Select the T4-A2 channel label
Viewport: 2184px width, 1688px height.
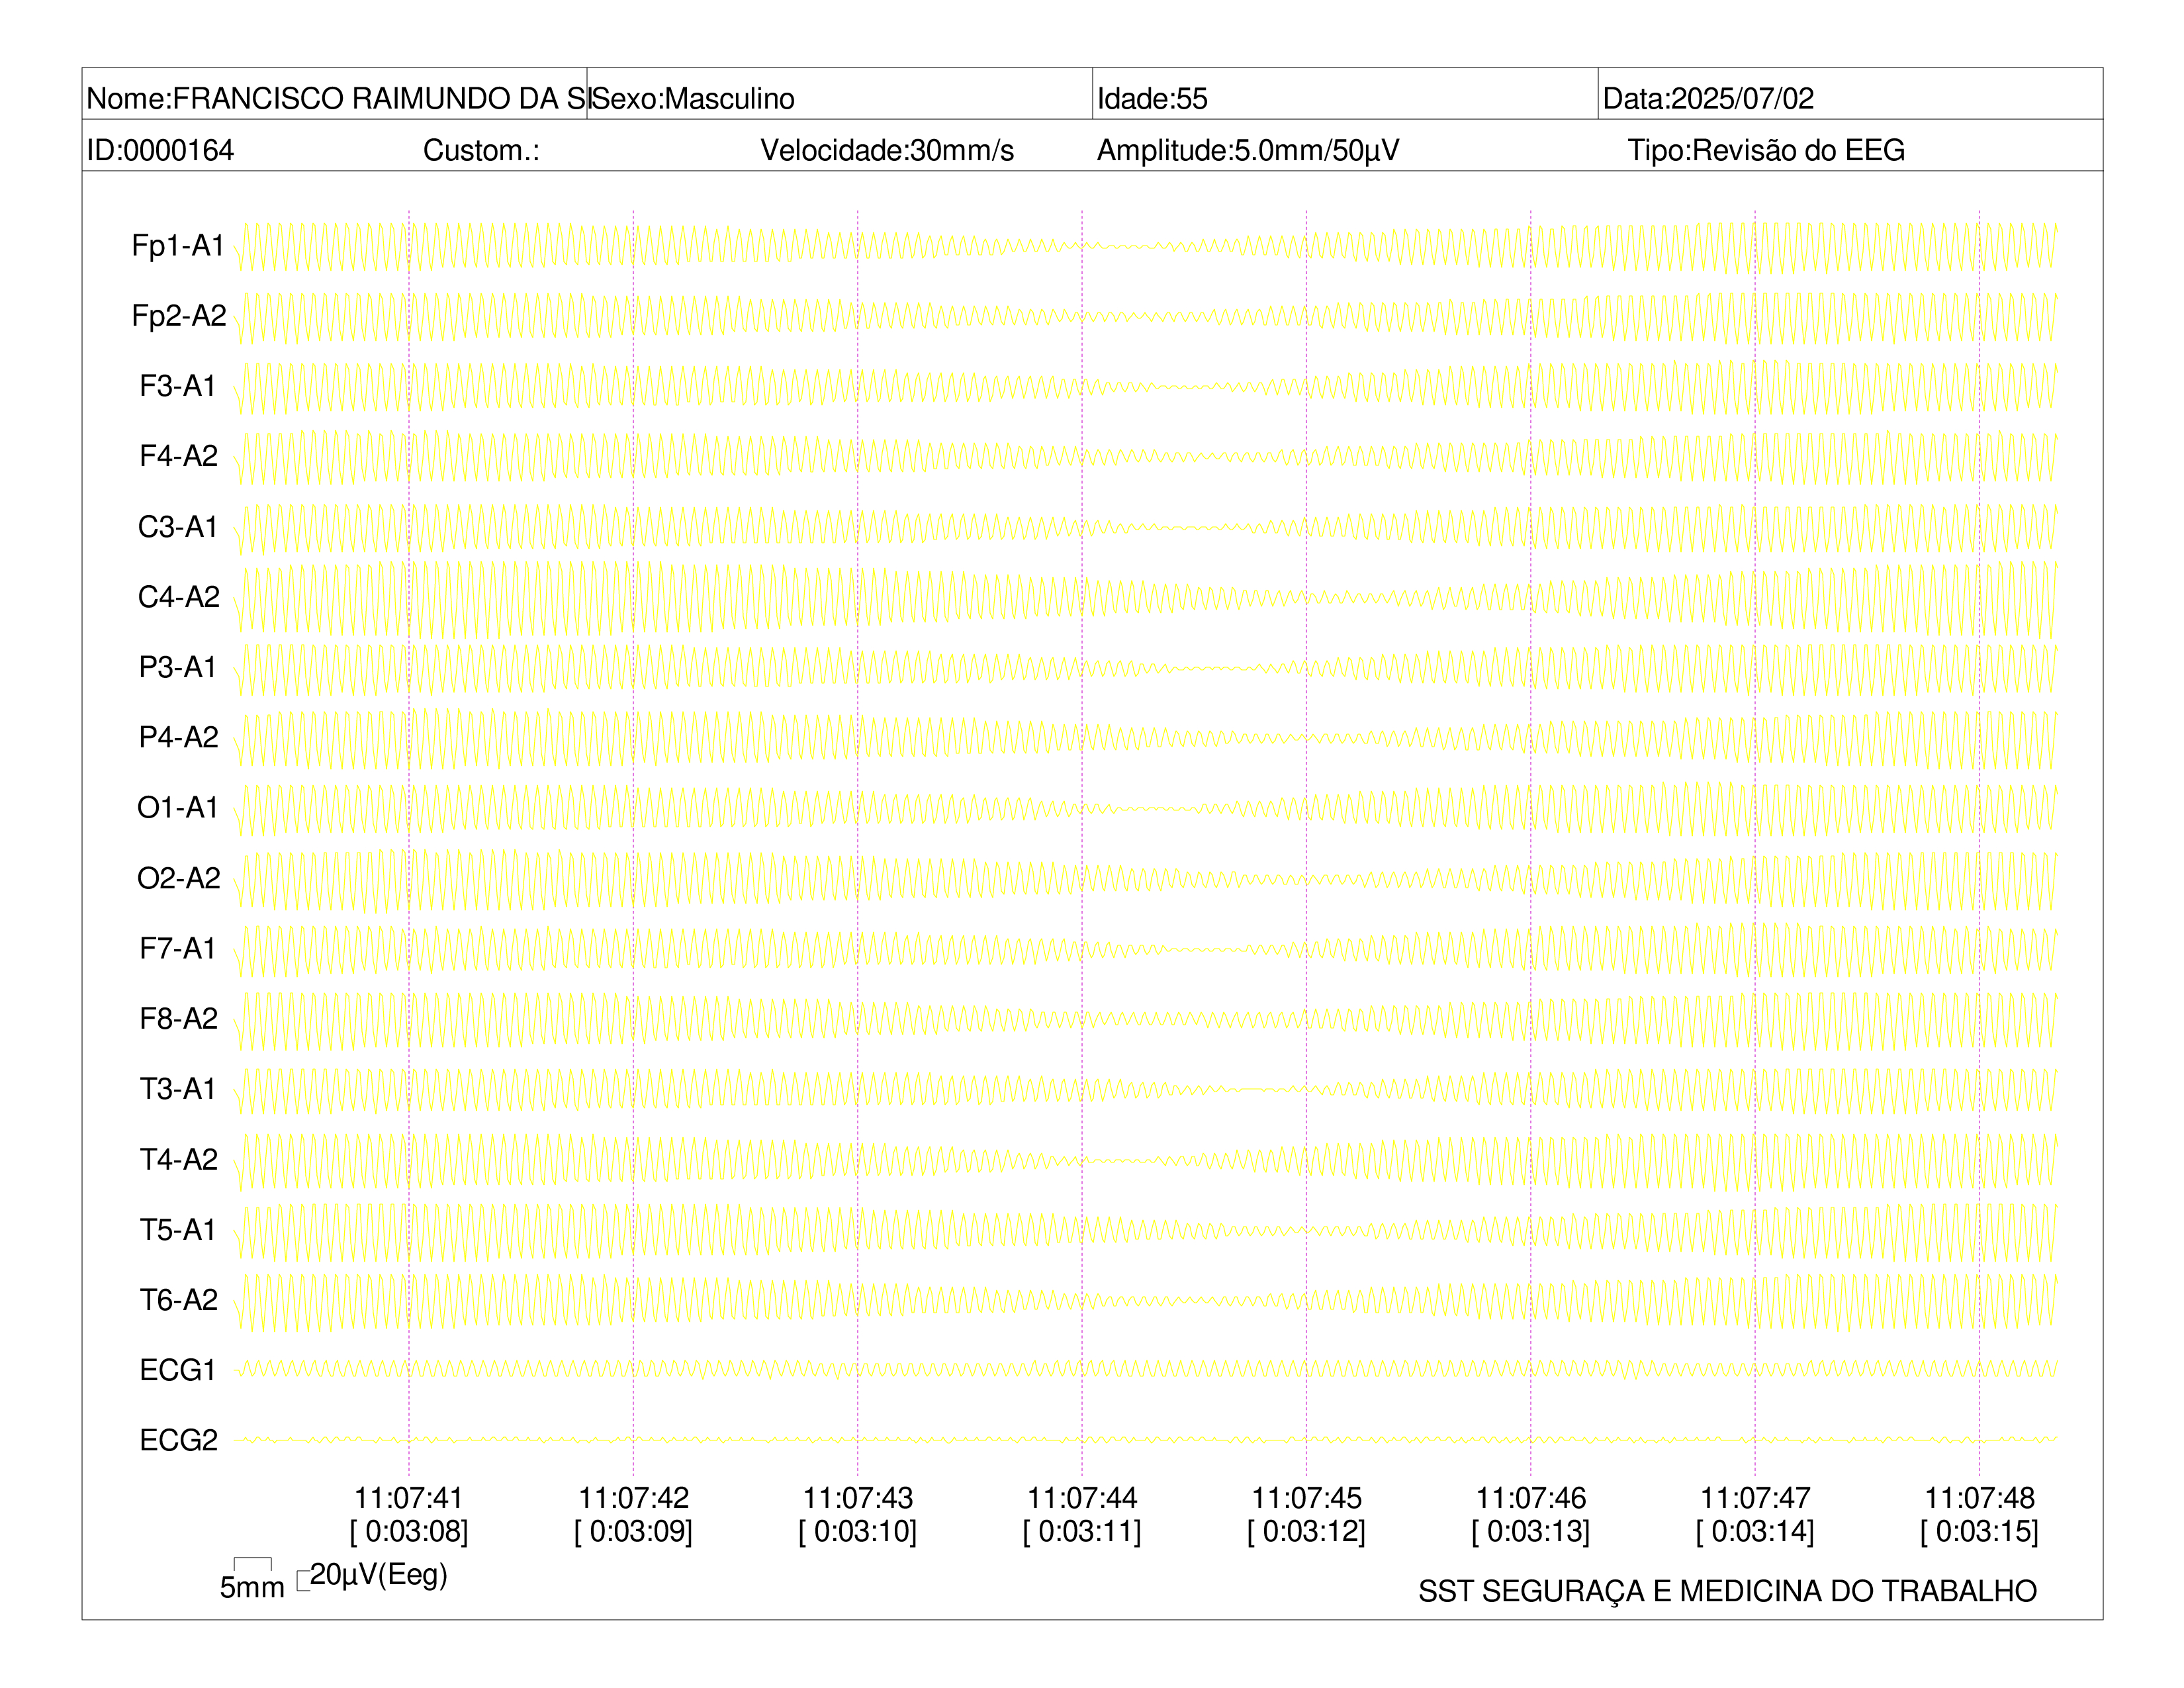click(179, 1159)
